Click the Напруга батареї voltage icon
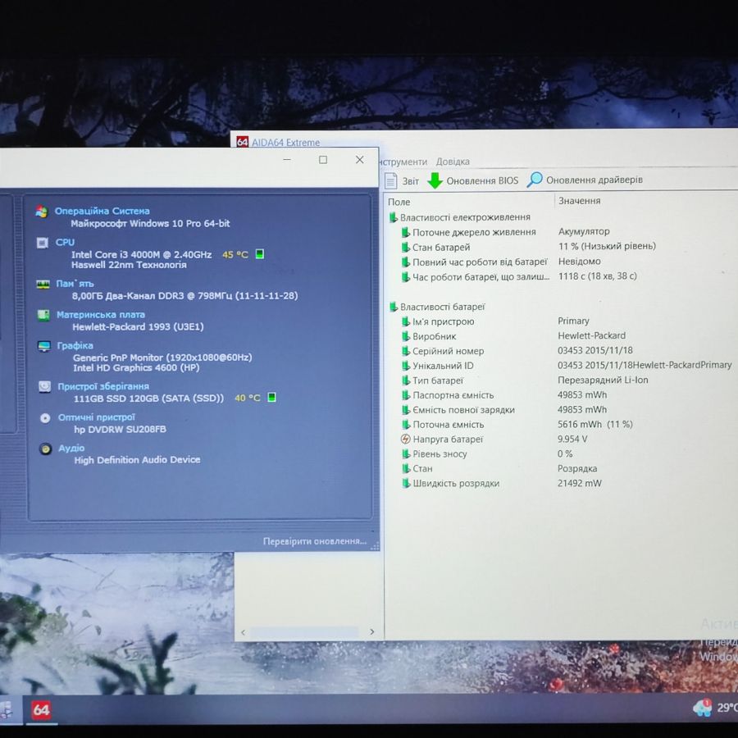Viewport: 738px width, 738px height. 405,440
